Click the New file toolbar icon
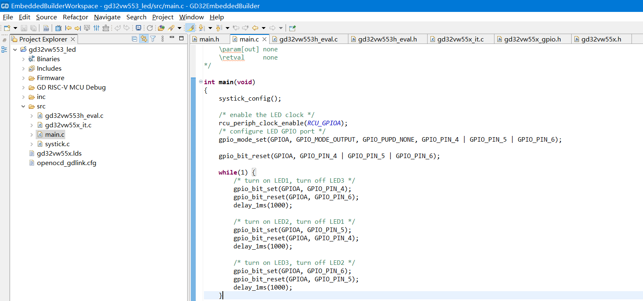Screen dimensions: 643x301 tap(7, 28)
